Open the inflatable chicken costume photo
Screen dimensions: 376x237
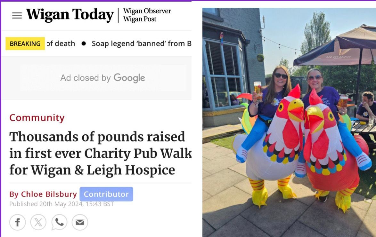coord(289,122)
